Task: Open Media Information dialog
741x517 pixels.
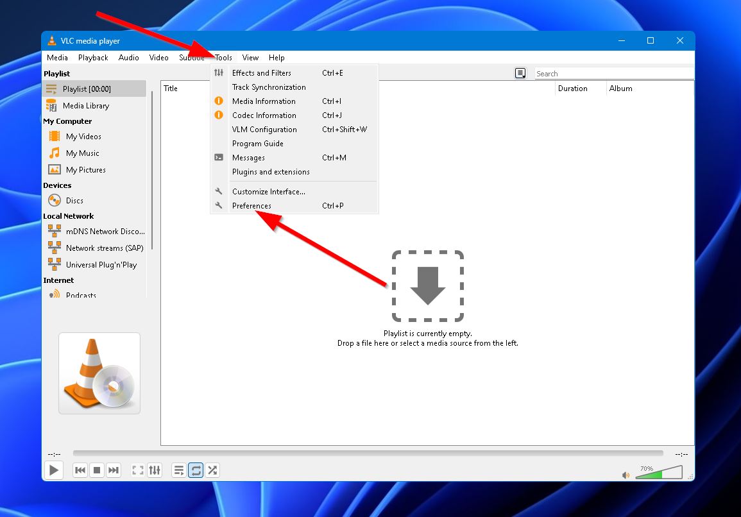Action: pos(294,101)
